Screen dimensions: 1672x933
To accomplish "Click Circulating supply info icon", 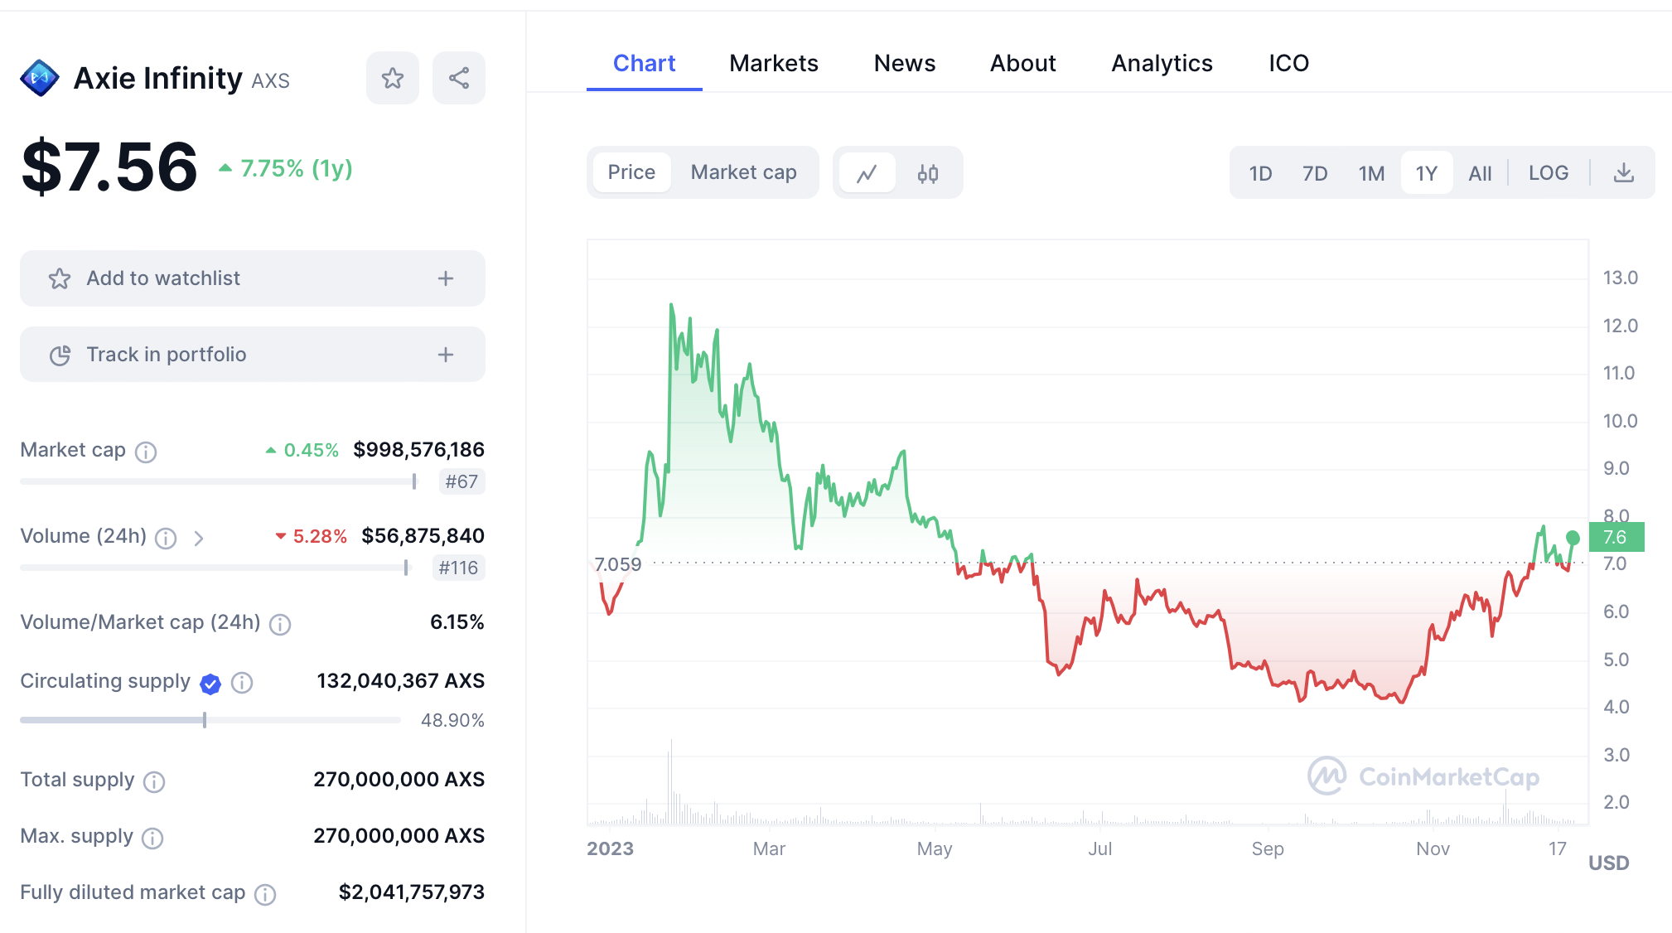I will click(242, 683).
